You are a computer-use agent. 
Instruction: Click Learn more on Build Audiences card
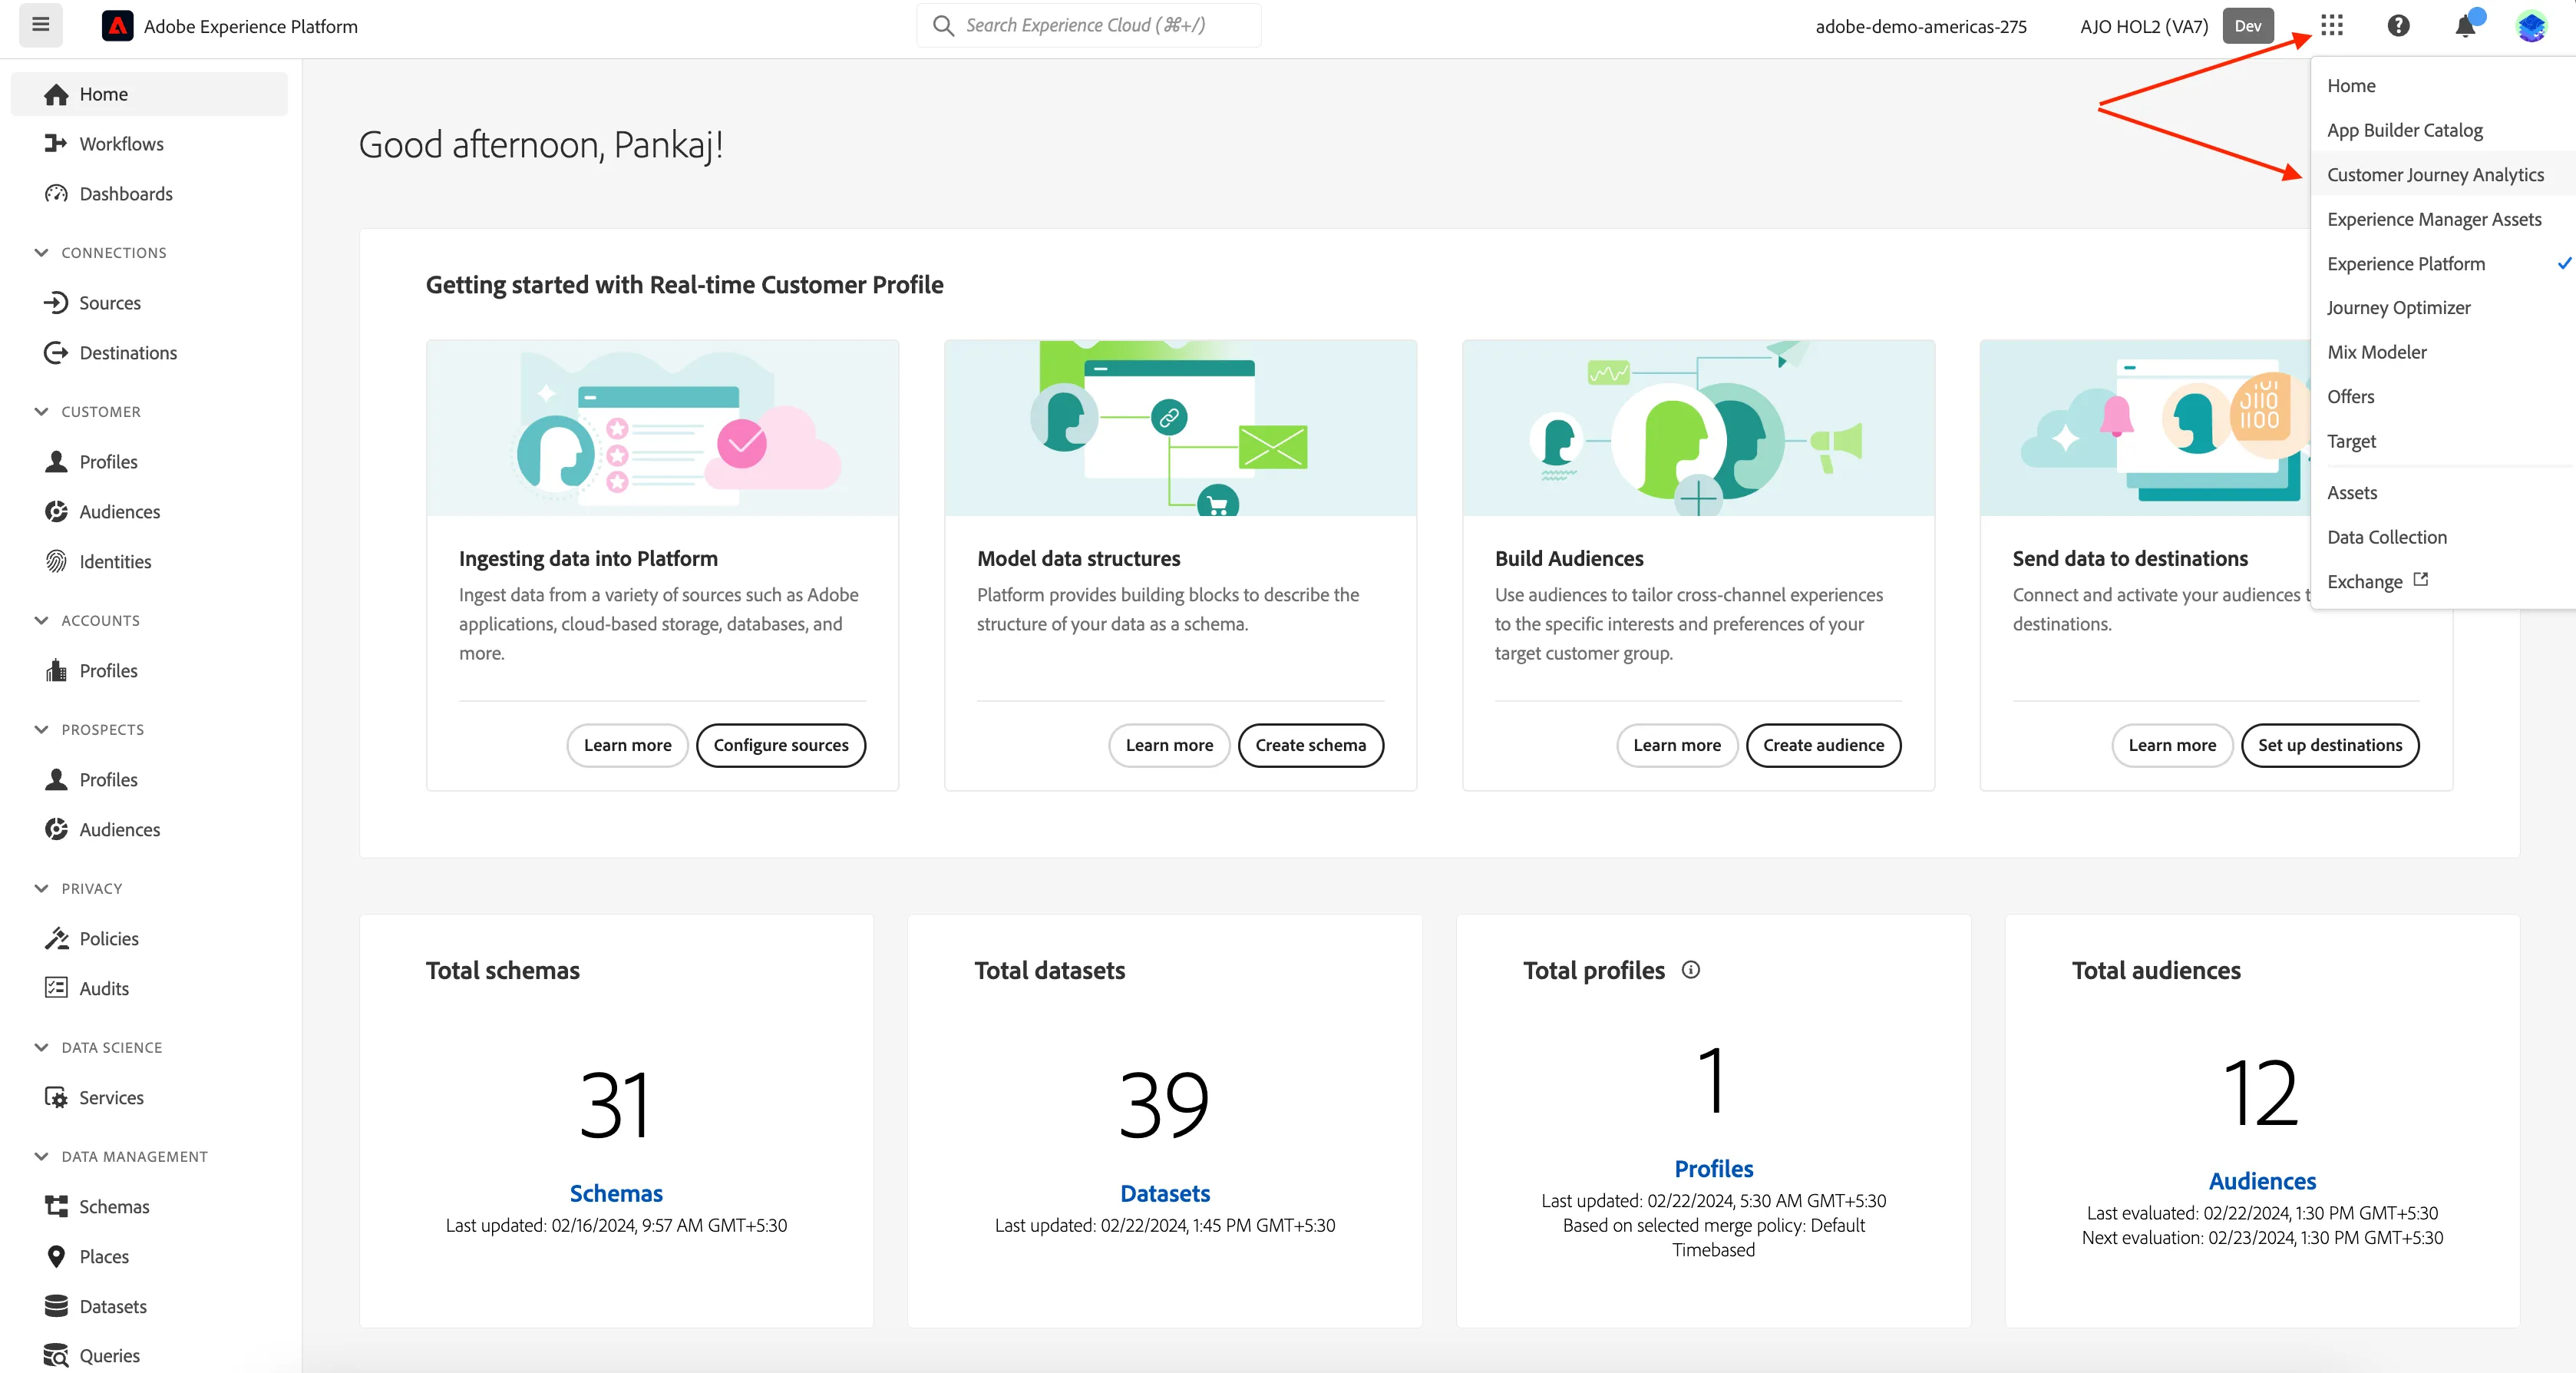tap(1677, 746)
